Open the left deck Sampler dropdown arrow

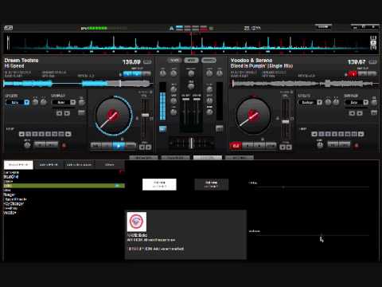coord(72,102)
